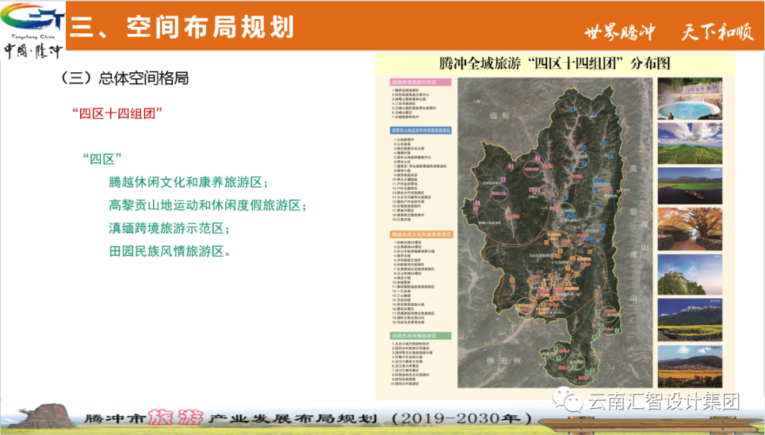The height and width of the screenshot is (435, 765).
Task: Click the wetland lake with boat photo
Action: 690,186
